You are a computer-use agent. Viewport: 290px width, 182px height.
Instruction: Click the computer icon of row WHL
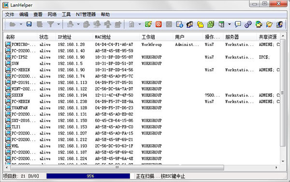click(x=8, y=146)
